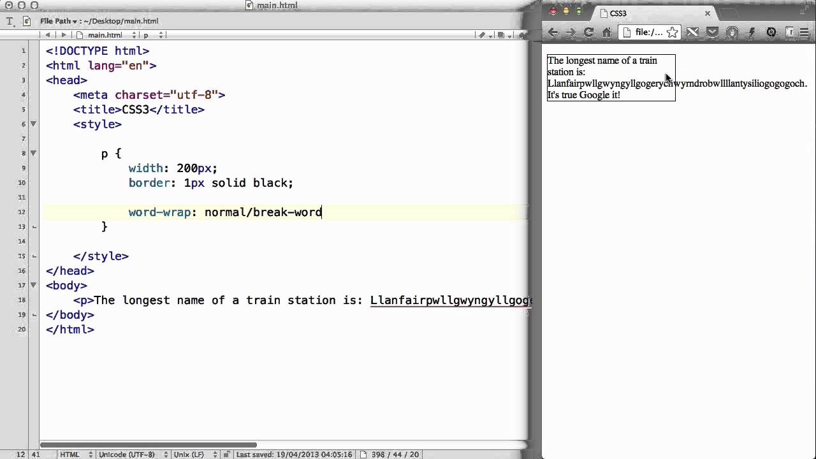This screenshot has width=816, height=459.
Task: Click the Forward button in Chrome
Action: (571, 32)
